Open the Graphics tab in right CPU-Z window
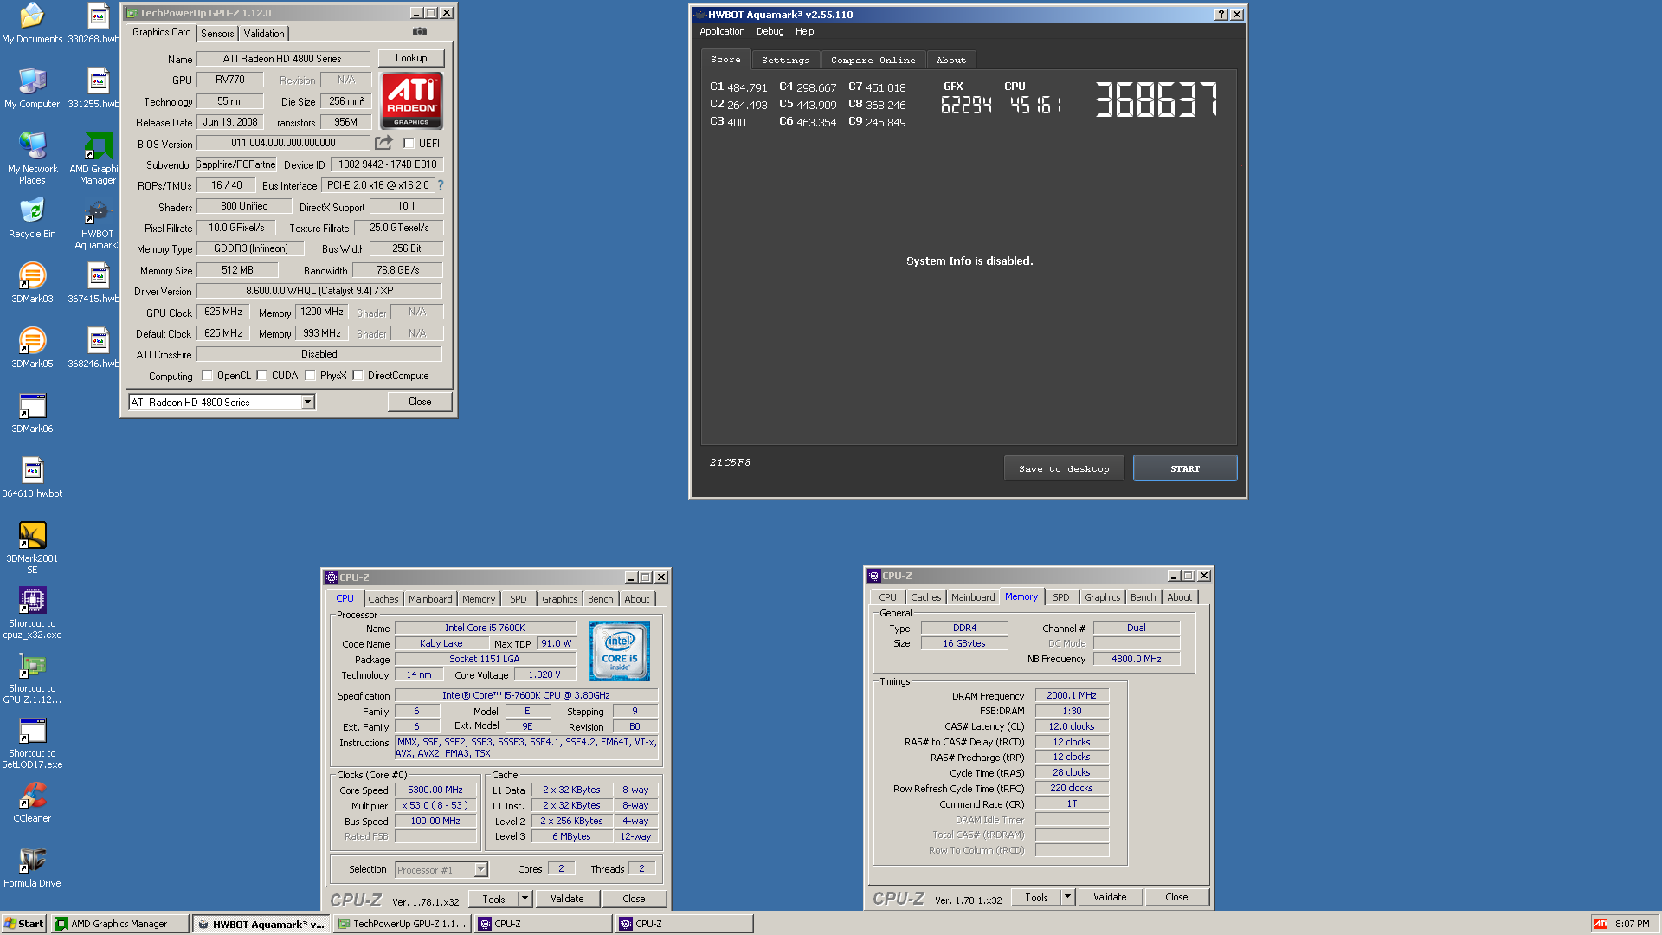The image size is (1662, 935). coord(1102,596)
